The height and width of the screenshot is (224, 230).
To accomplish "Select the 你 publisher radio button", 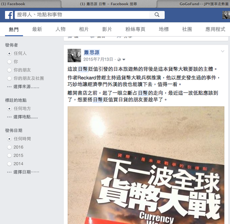I will [x=9, y=62].
